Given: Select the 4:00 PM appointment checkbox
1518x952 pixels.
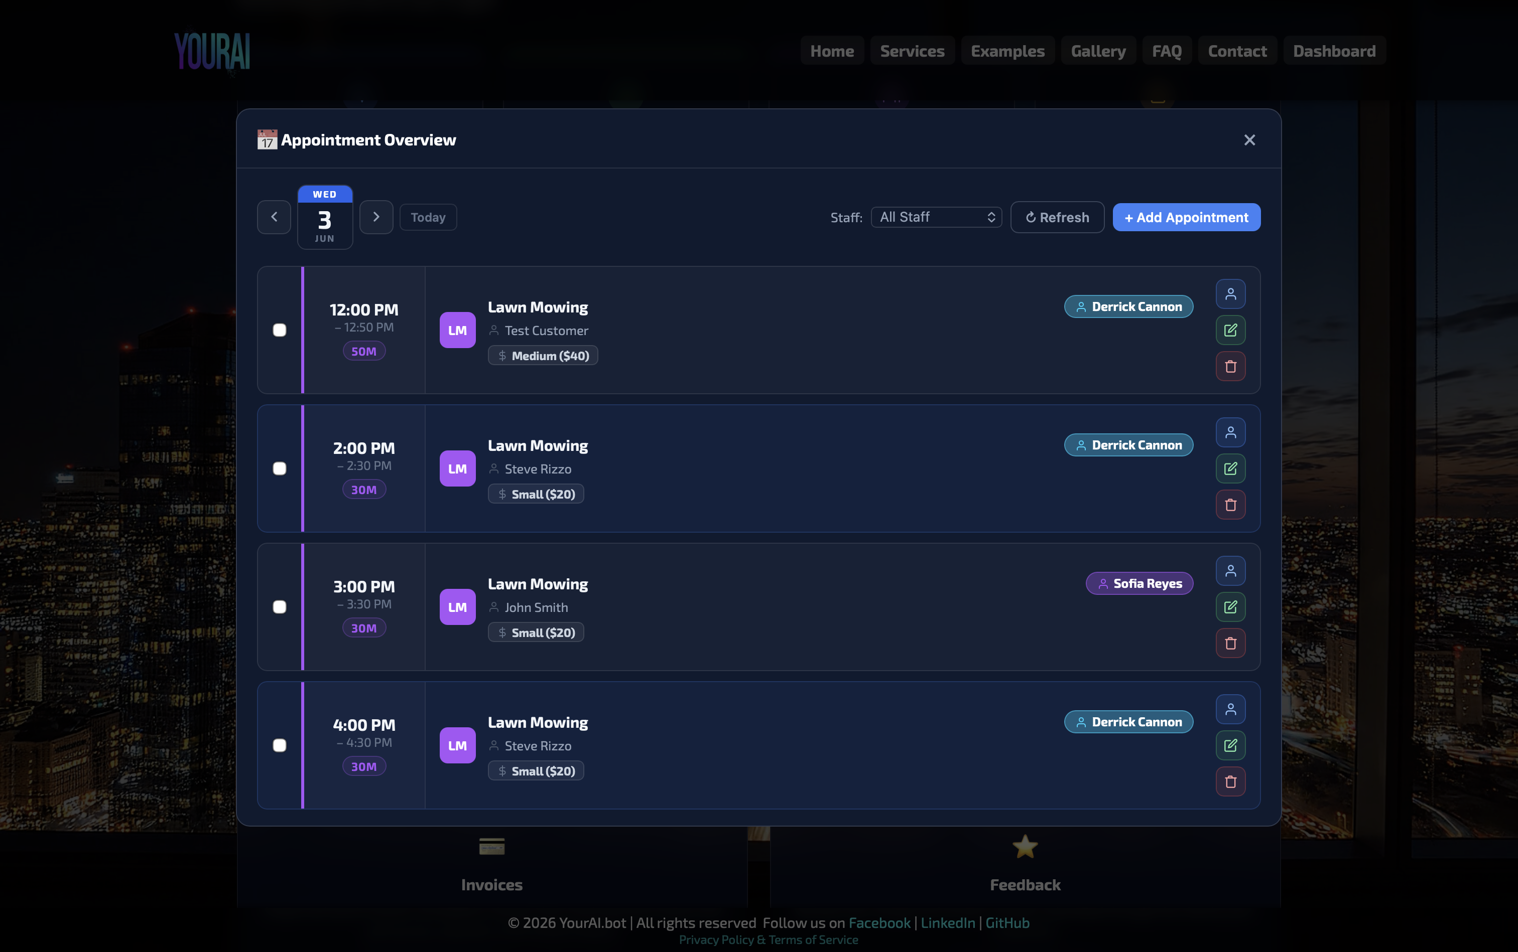Looking at the screenshot, I should 280,745.
